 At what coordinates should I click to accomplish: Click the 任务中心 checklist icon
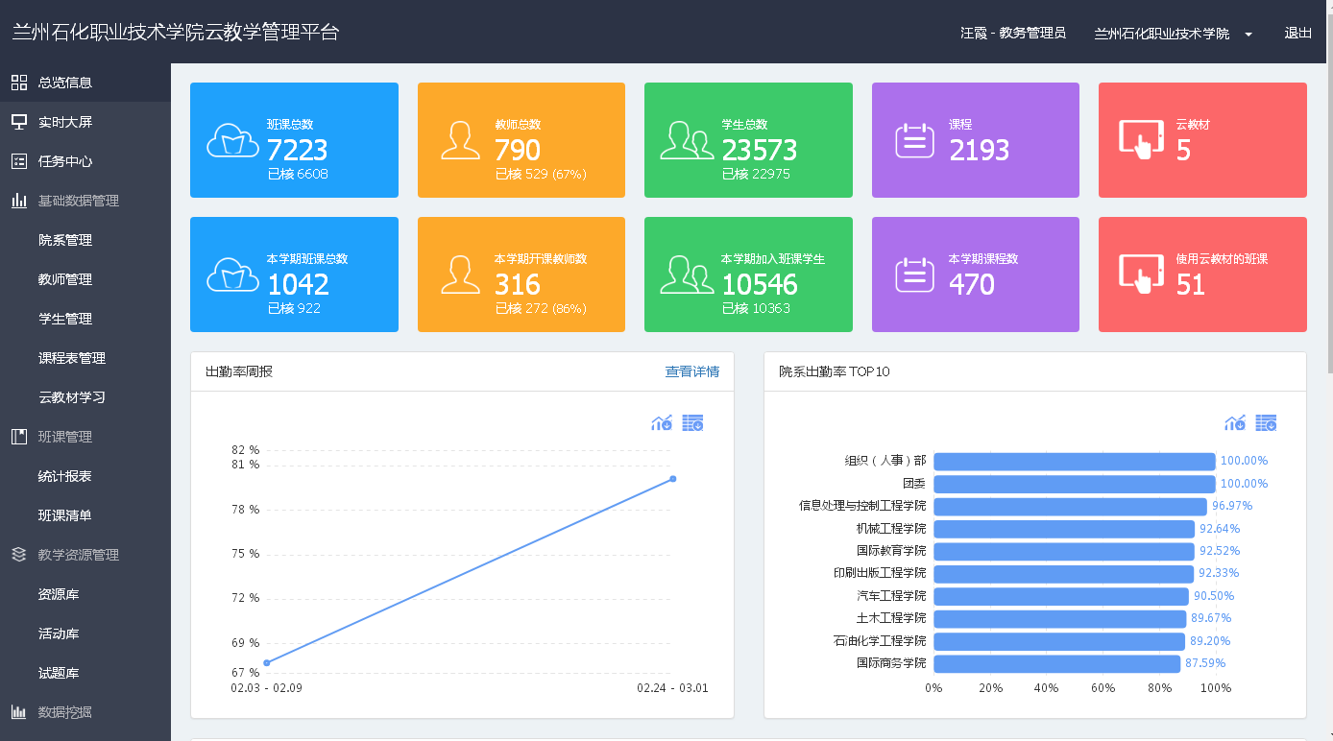click(x=19, y=161)
